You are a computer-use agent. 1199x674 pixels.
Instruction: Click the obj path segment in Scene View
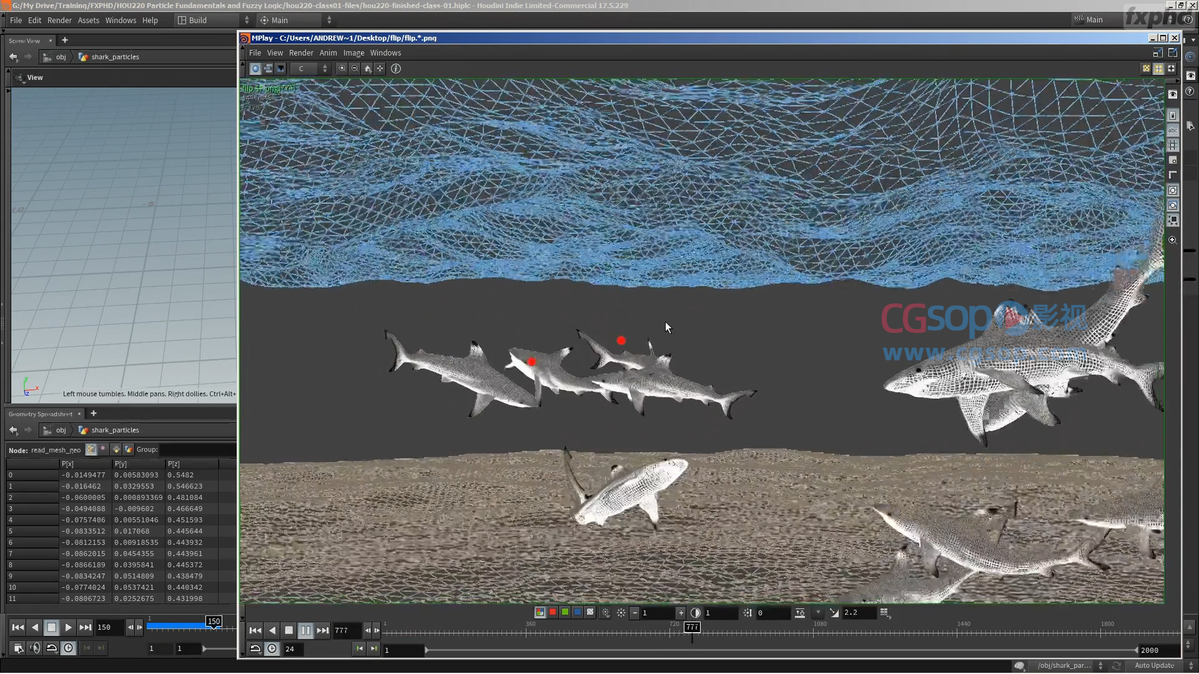click(x=61, y=57)
